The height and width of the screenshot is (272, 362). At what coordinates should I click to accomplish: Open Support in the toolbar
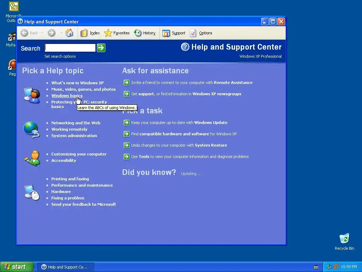pos(174,33)
